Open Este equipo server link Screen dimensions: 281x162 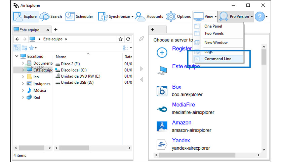click(x=186, y=66)
